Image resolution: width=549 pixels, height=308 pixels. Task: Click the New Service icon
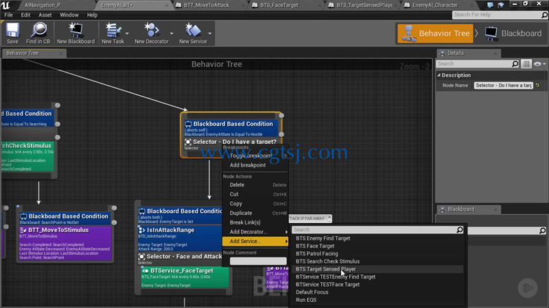click(x=193, y=30)
